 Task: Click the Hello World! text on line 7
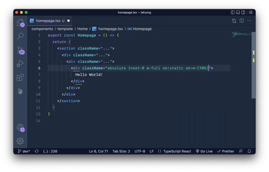coord(89,75)
